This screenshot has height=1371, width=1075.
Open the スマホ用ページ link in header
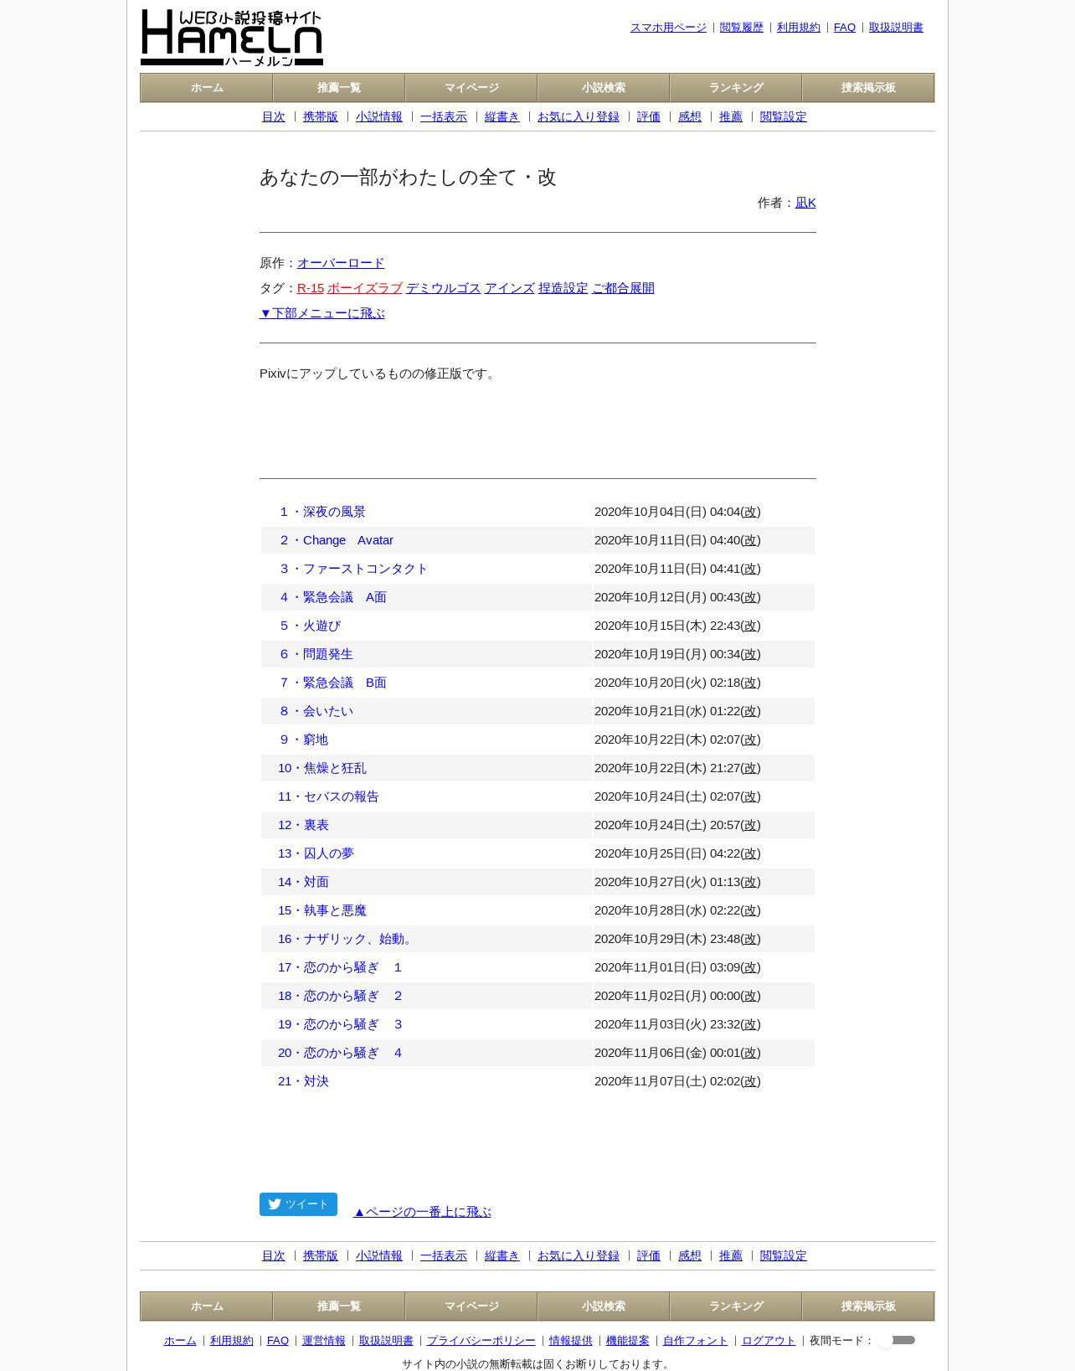668,28
